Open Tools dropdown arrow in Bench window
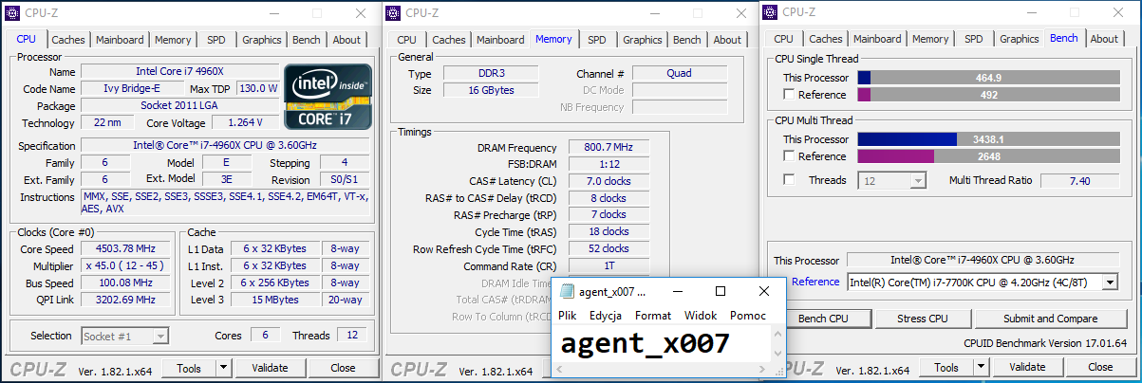 982,368
